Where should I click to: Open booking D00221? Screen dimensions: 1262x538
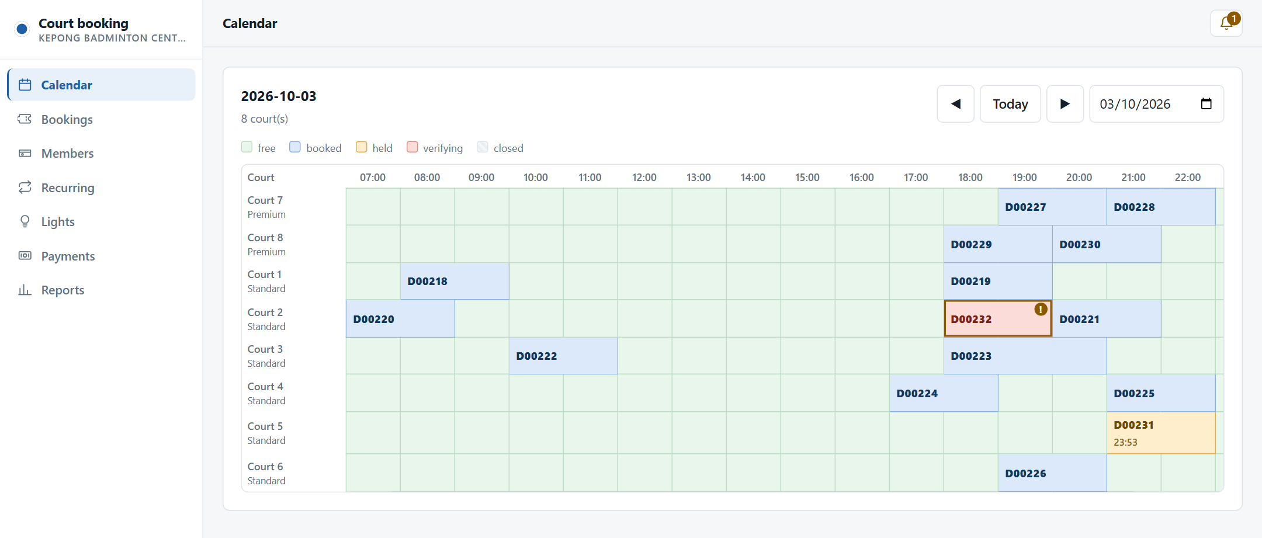coord(1107,319)
